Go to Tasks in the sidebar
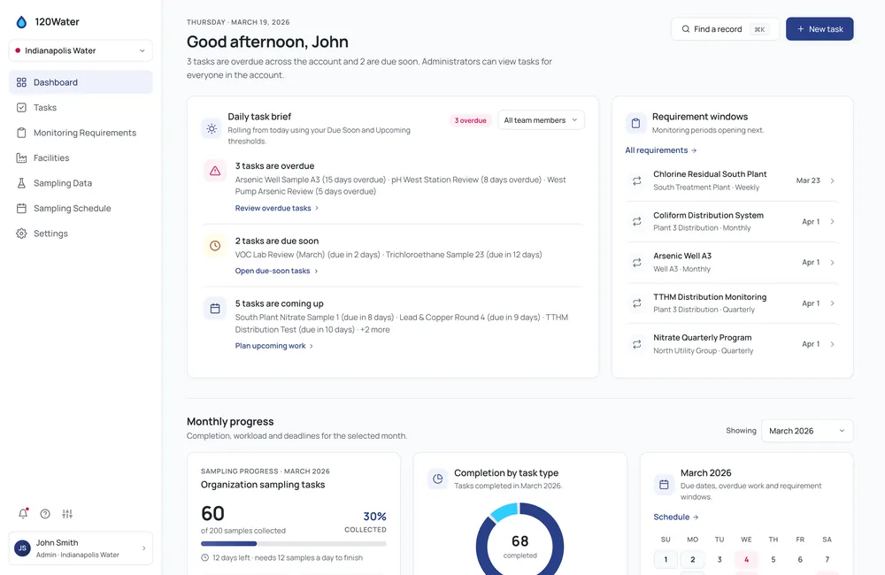Screen dimensions: 885x575 click(x=81, y=107)
